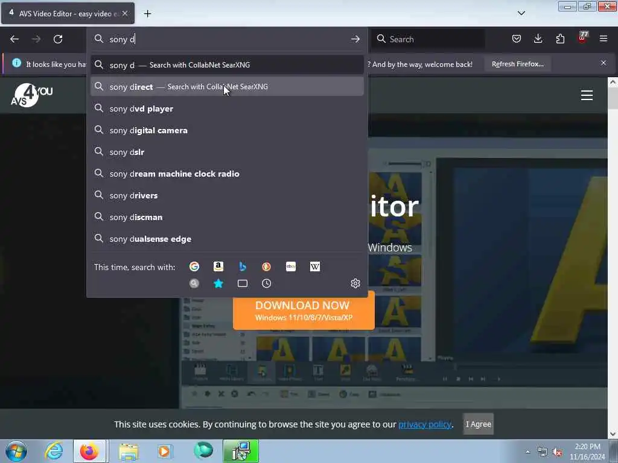Select 'sony dream machine clock radio' suggestion
This screenshot has height=463, width=618.
coord(227,174)
